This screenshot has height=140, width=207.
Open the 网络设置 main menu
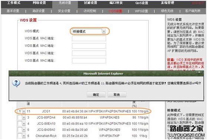[x=39, y=3]
